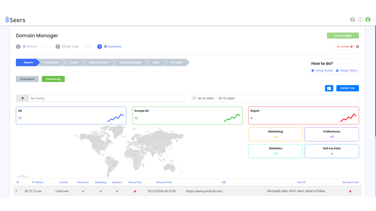This screenshot has height=211, width=376.
Task: Click the green trend chart icon in Accept All
Action: click(x=232, y=118)
